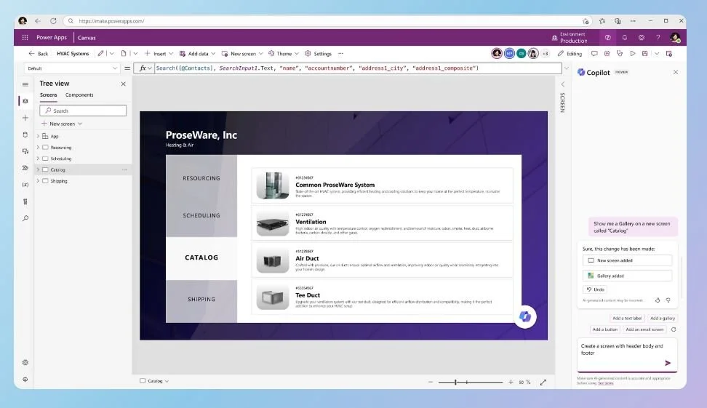Open the help question mark
This screenshot has height=408, width=707.
click(x=658, y=37)
